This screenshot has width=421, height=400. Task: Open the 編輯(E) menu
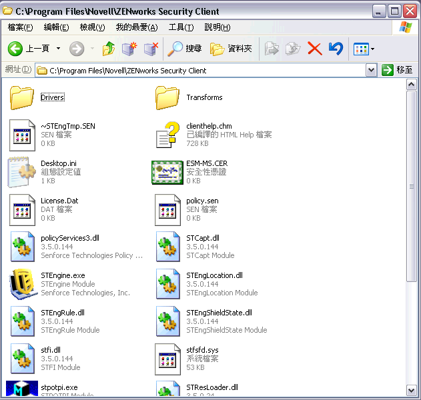tap(57, 27)
